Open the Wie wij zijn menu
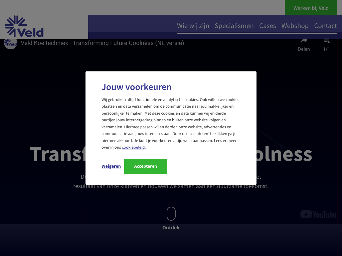 [x=193, y=26]
